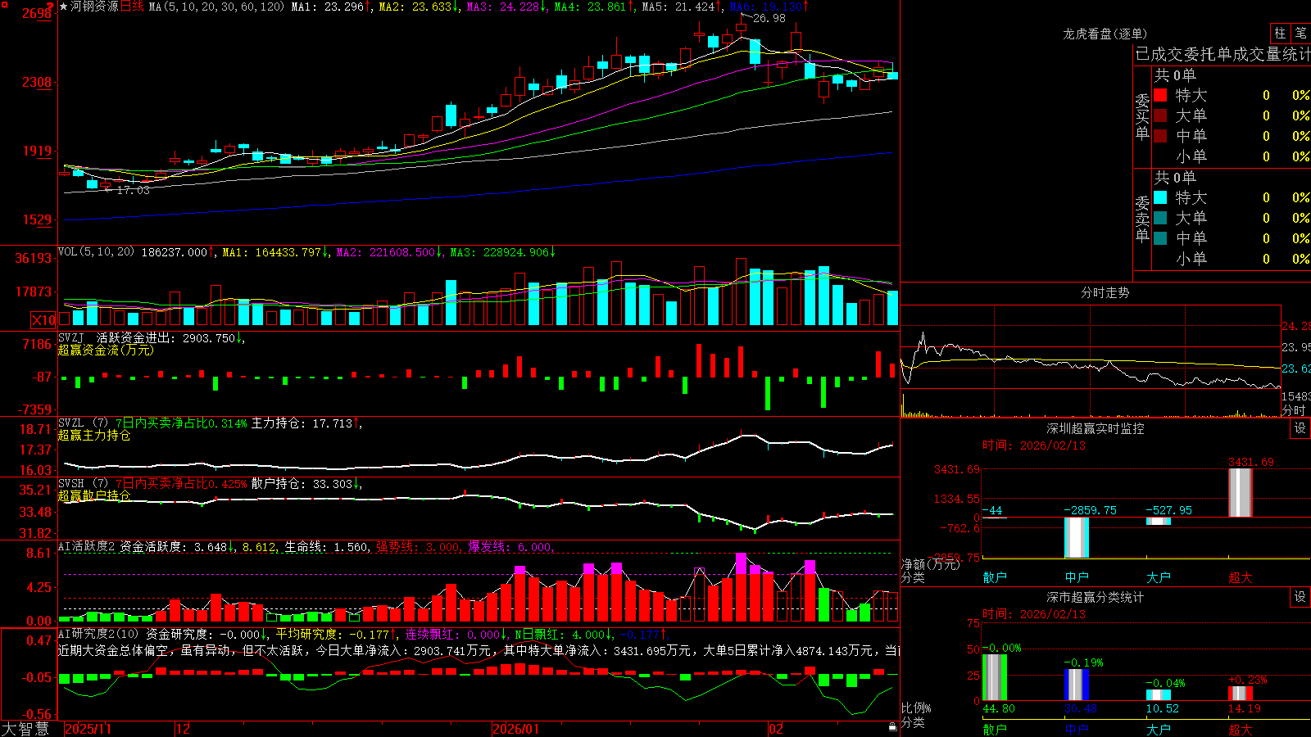
Task: Click the bright red 特大 buy swatch
Action: [x=1160, y=95]
